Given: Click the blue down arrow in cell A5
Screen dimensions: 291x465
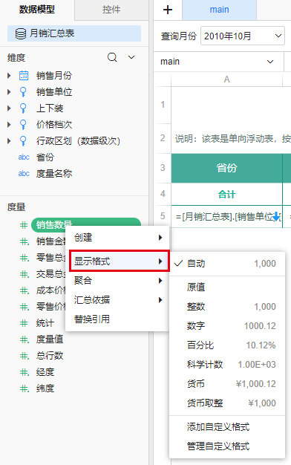Looking at the screenshot, I should coord(276,217).
